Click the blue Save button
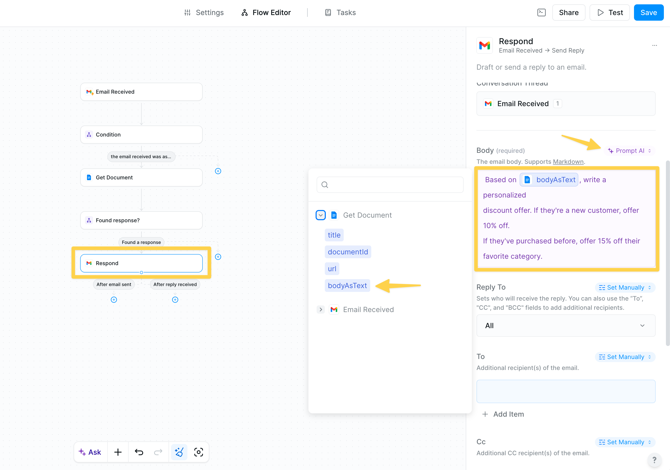Screen dimensions: 670x470 tap(648, 13)
